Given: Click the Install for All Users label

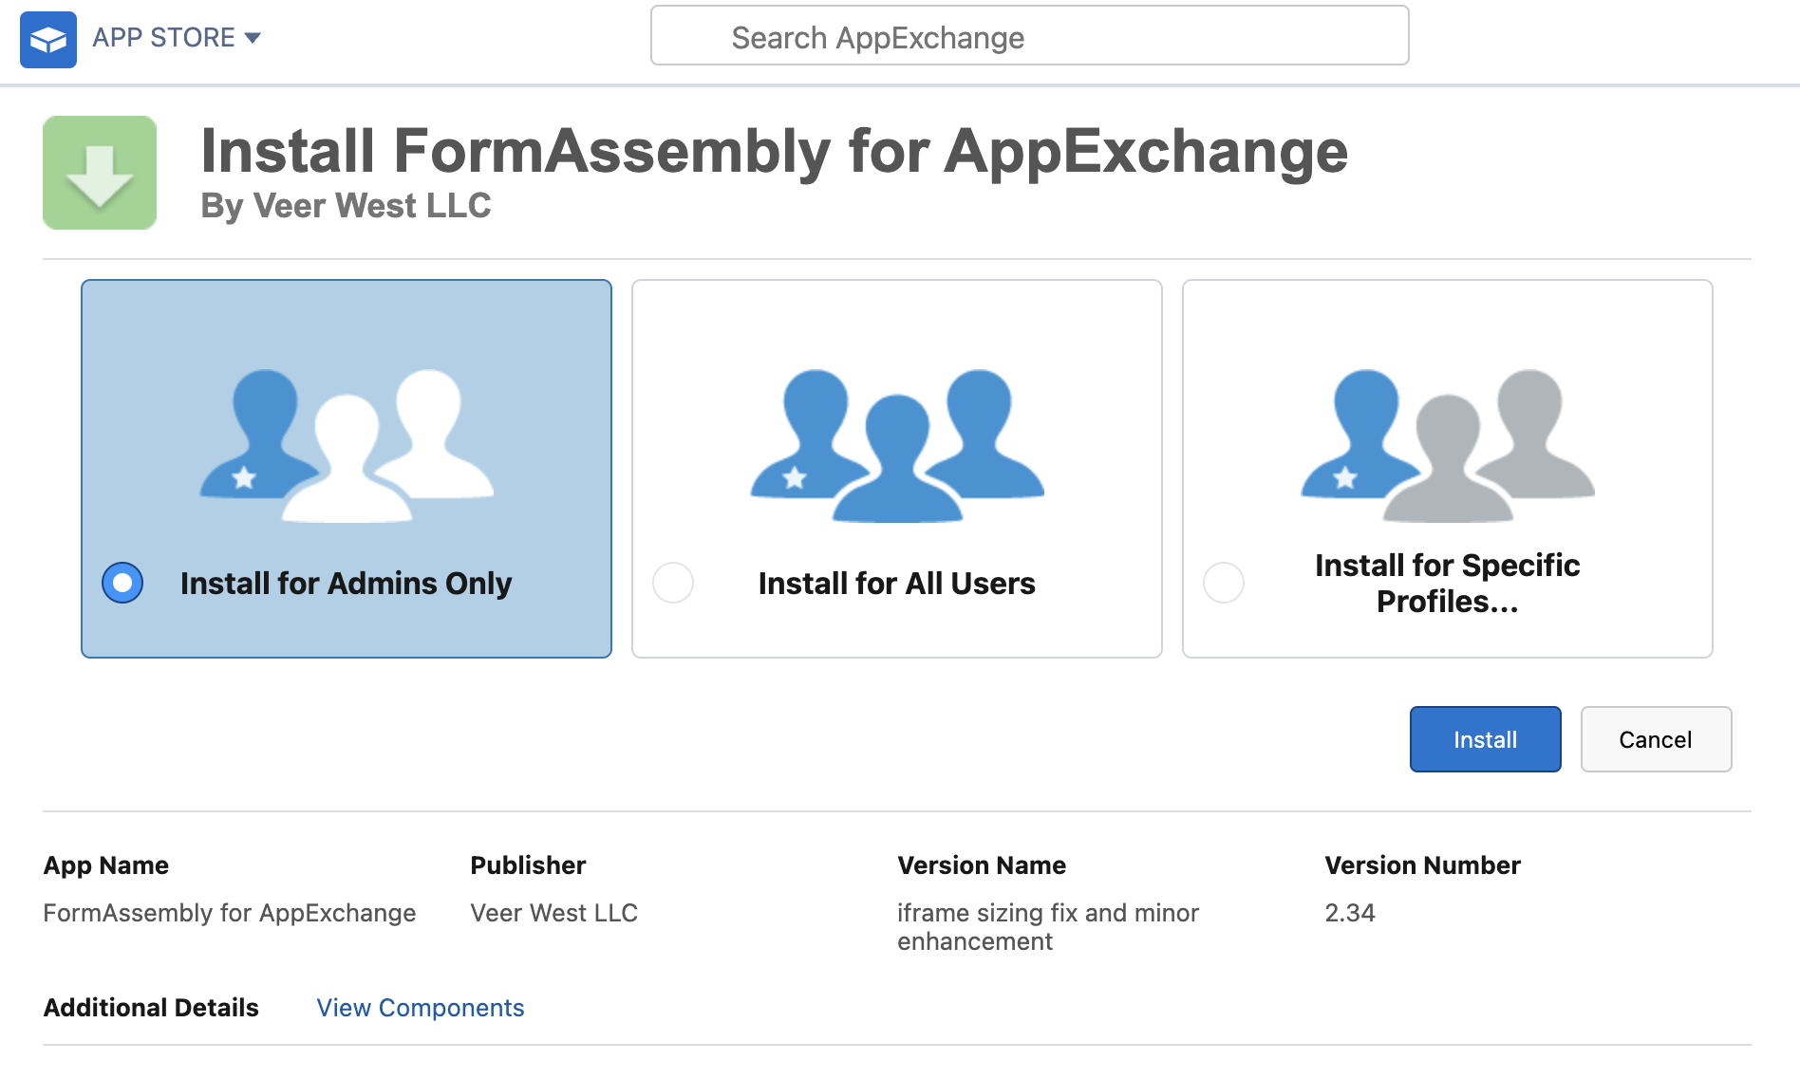Looking at the screenshot, I should (896, 584).
